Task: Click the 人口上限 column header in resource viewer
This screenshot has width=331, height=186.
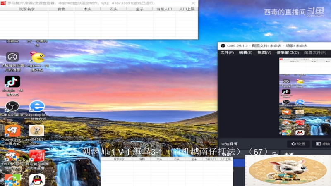Action: click(187, 9)
